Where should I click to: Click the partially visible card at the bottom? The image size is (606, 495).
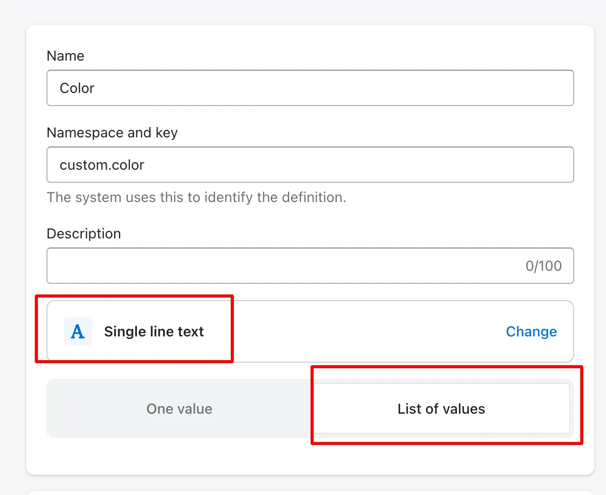(310, 492)
